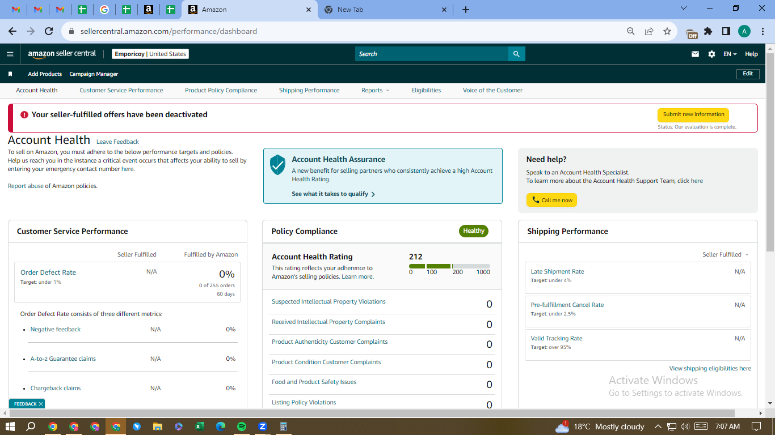Image resolution: width=775 pixels, height=435 pixels.
Task: Click the share page icon in address bar
Action: pos(649,32)
